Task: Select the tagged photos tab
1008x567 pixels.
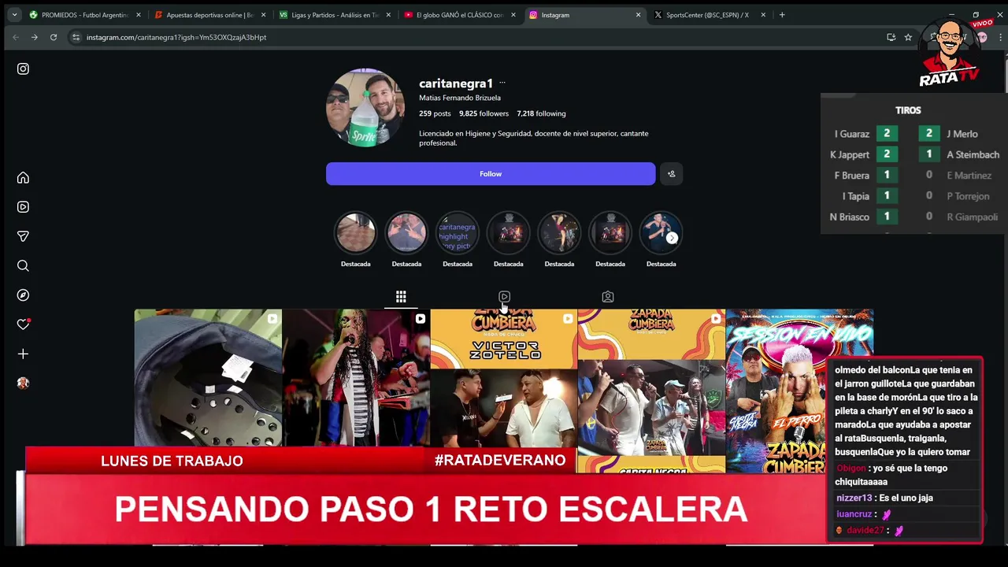Action: (608, 297)
